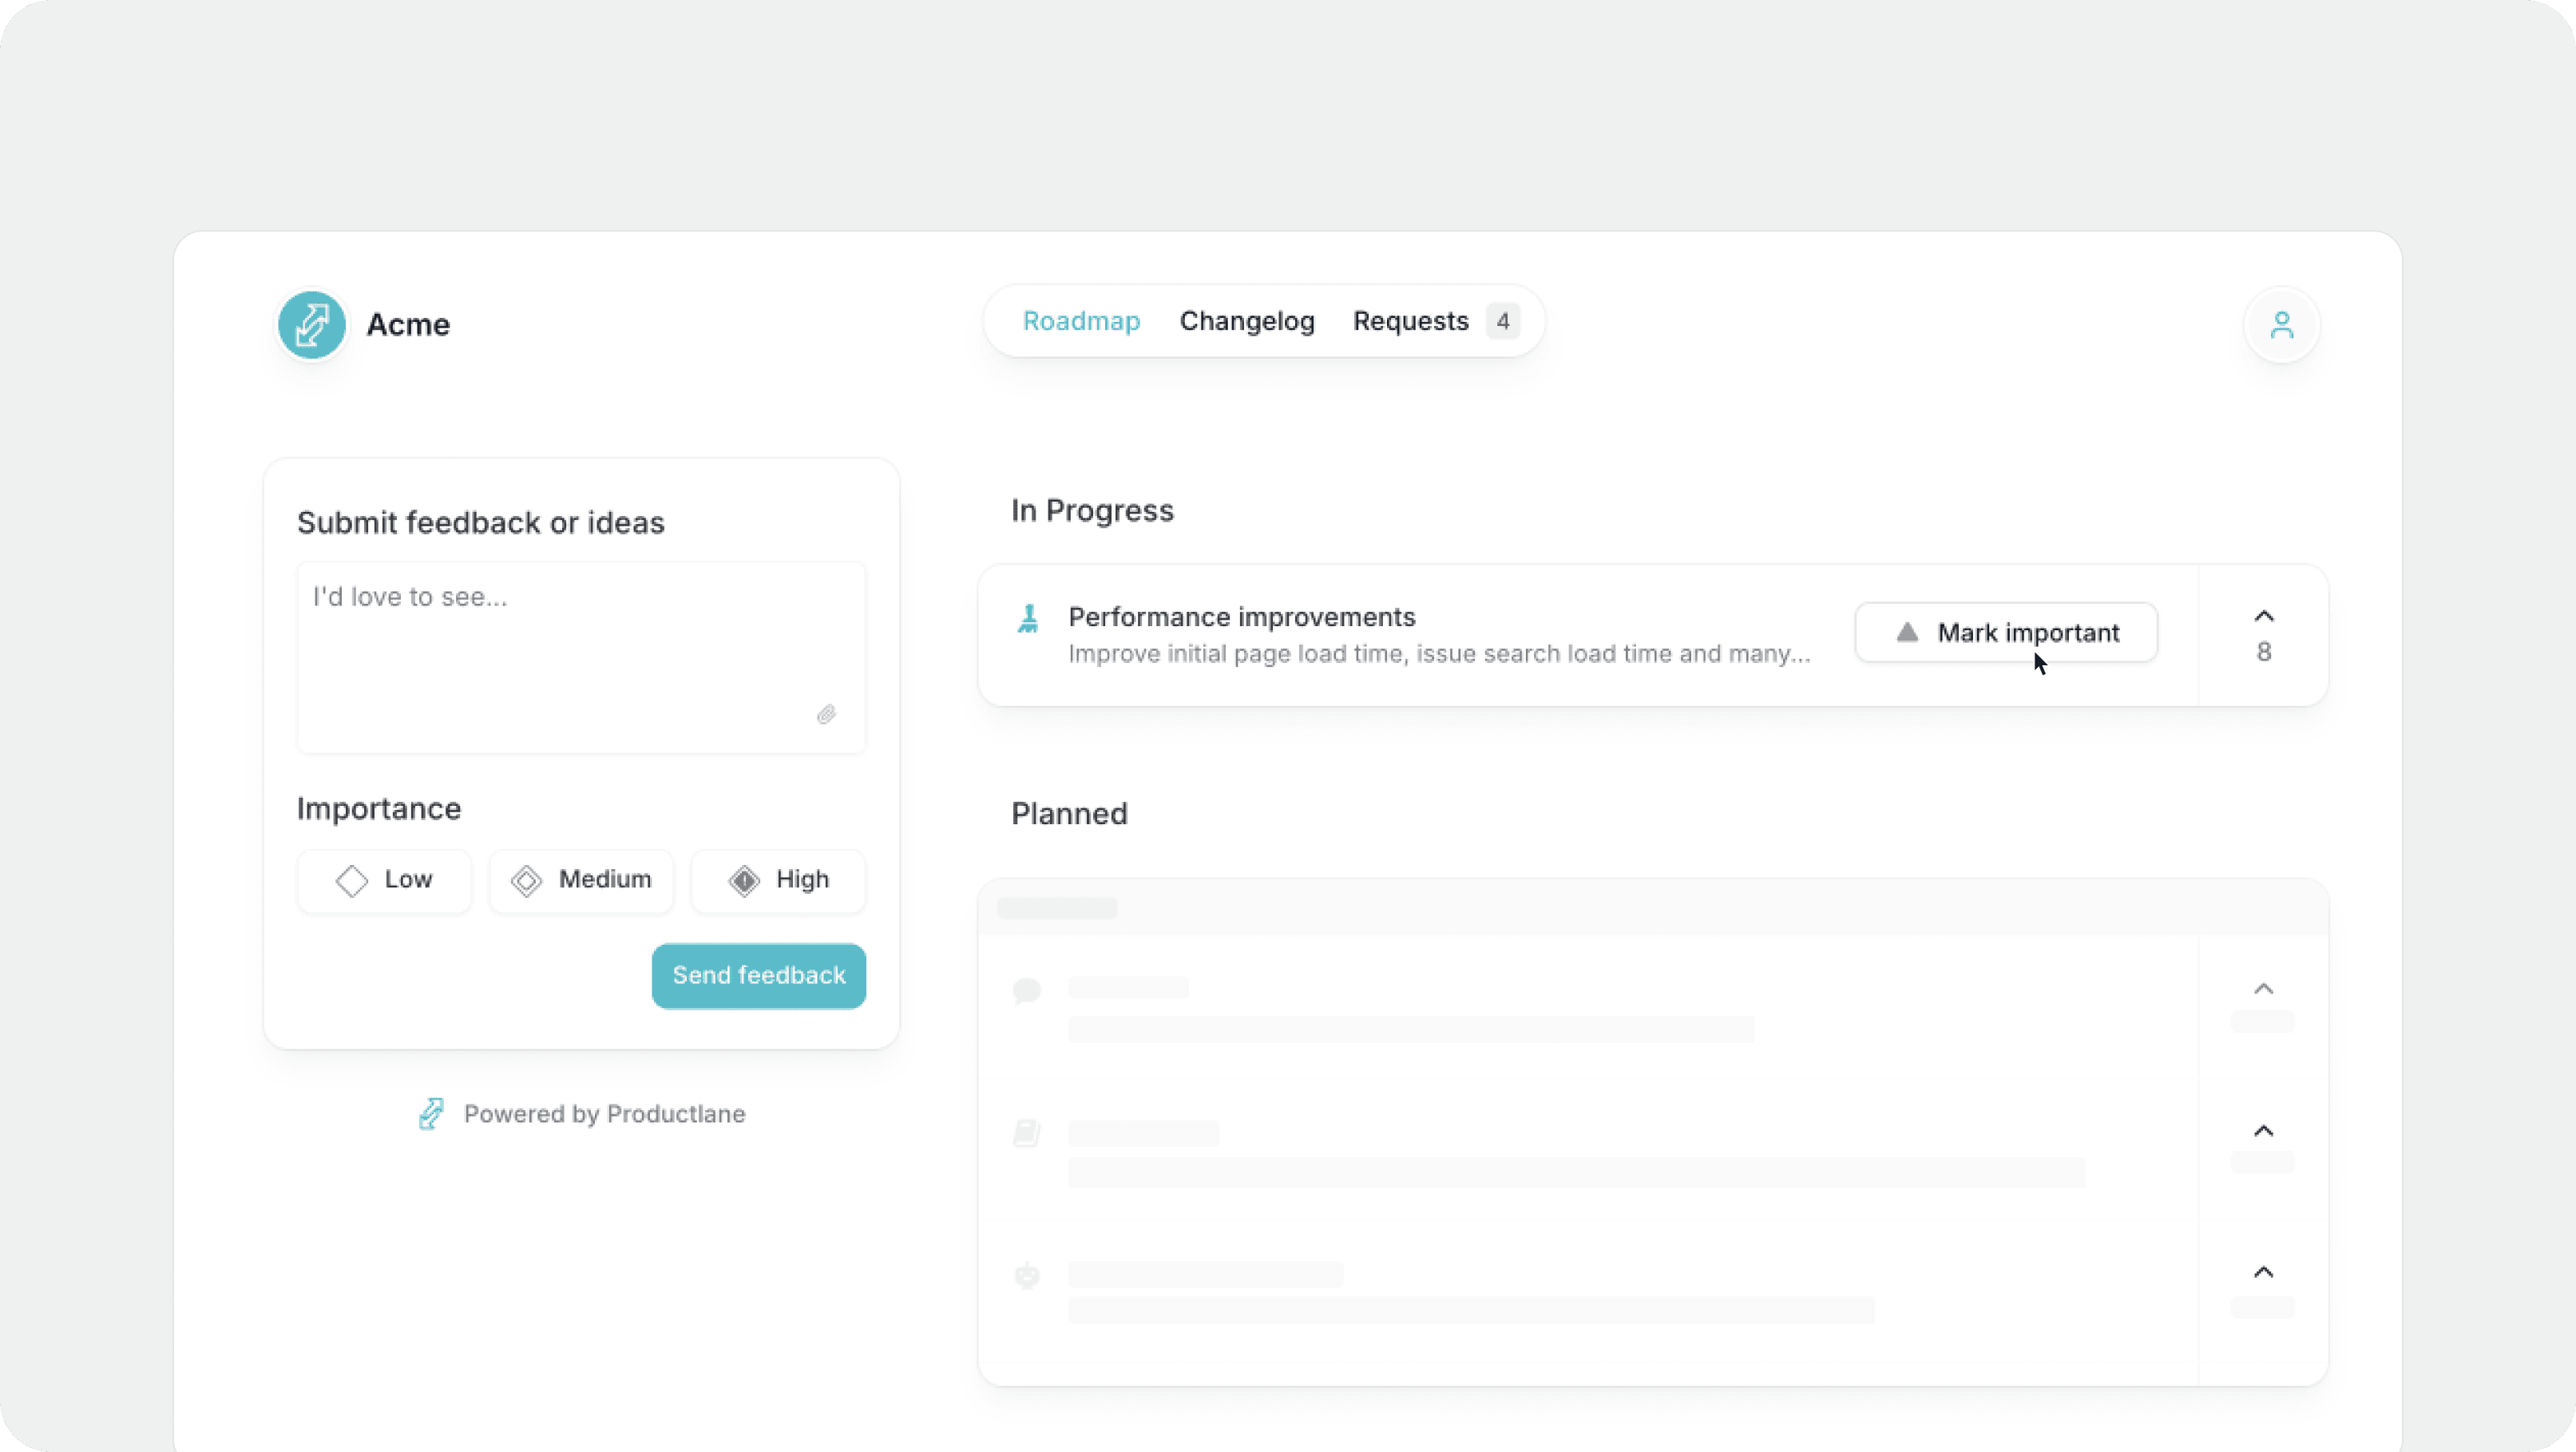Click the last Planned item upvote chevron
Image resolution: width=2576 pixels, height=1452 pixels.
[2264, 1272]
